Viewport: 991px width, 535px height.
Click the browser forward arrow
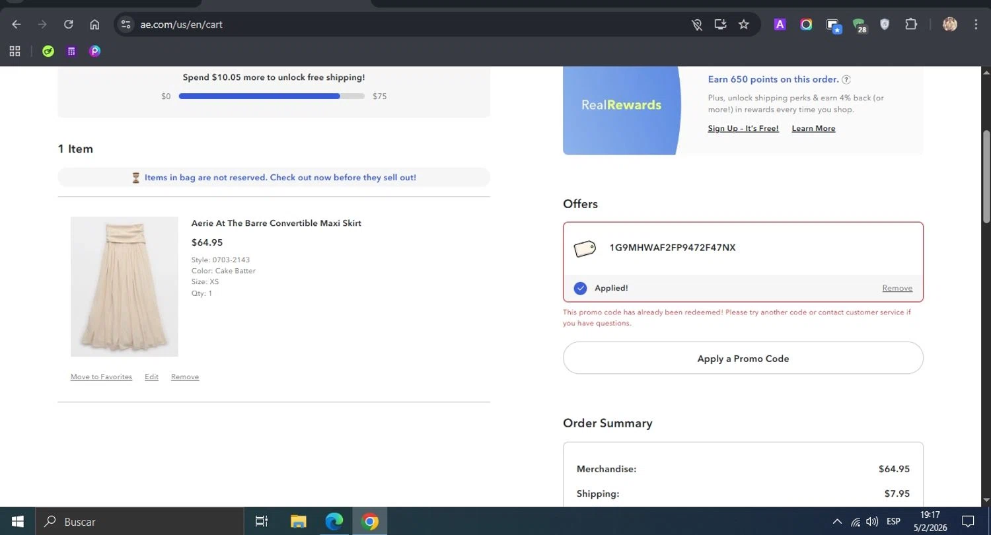(42, 24)
